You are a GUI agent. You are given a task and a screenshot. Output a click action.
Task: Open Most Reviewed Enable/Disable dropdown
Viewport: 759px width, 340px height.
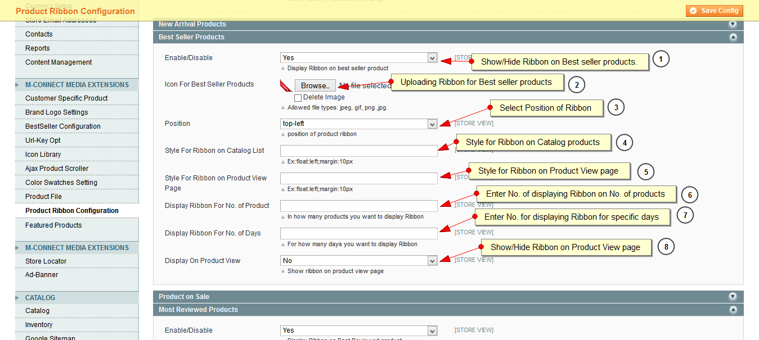click(x=358, y=330)
